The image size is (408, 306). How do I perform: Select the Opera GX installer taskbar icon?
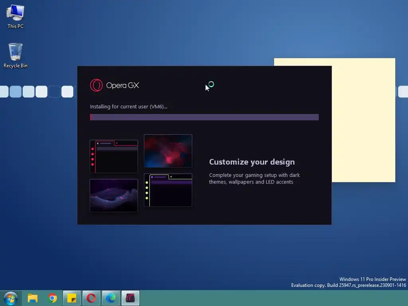click(130, 298)
